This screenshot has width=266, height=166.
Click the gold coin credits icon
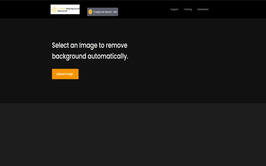point(90,12)
